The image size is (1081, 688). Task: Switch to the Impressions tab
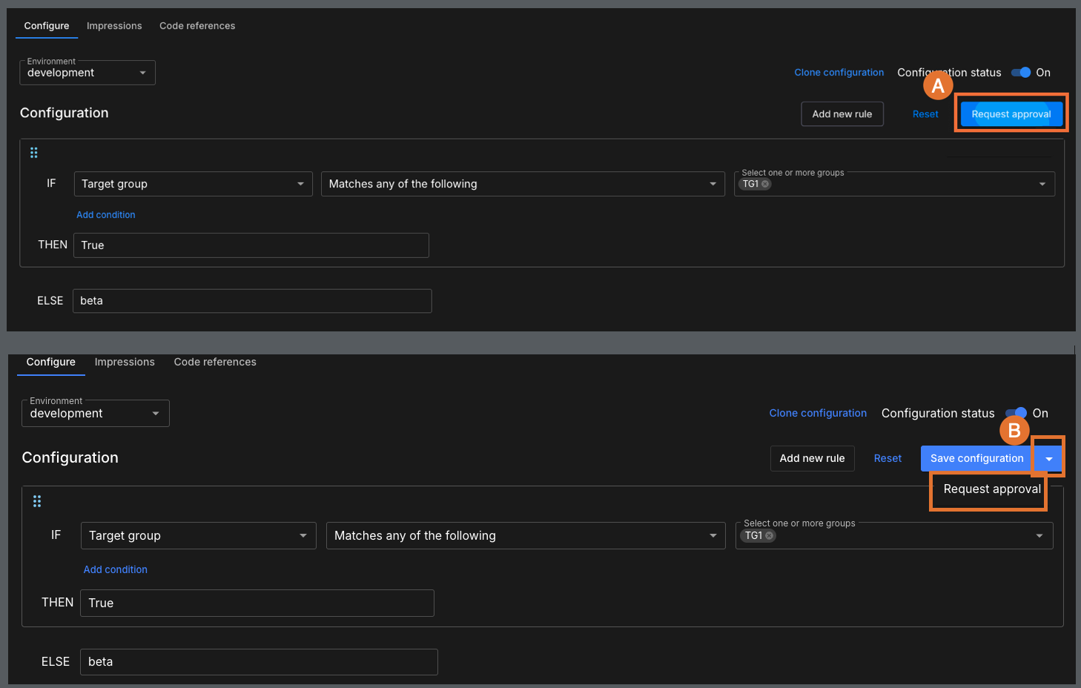tap(114, 25)
